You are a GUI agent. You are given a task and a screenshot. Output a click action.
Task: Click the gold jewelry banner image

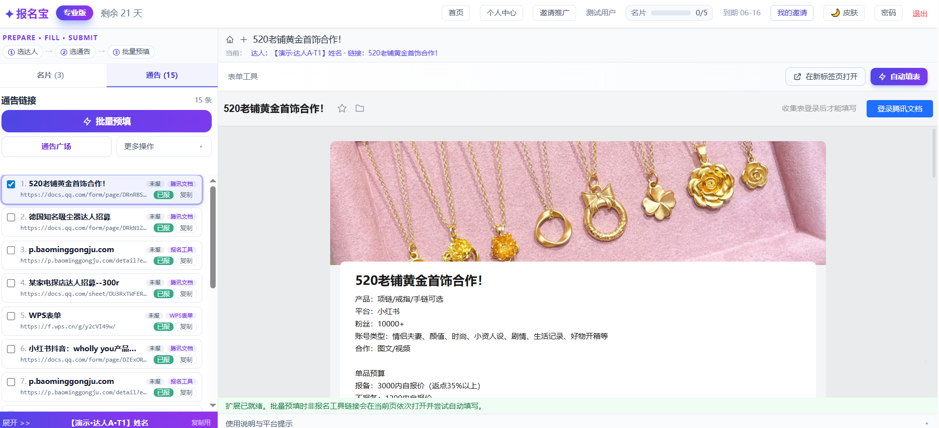578,202
